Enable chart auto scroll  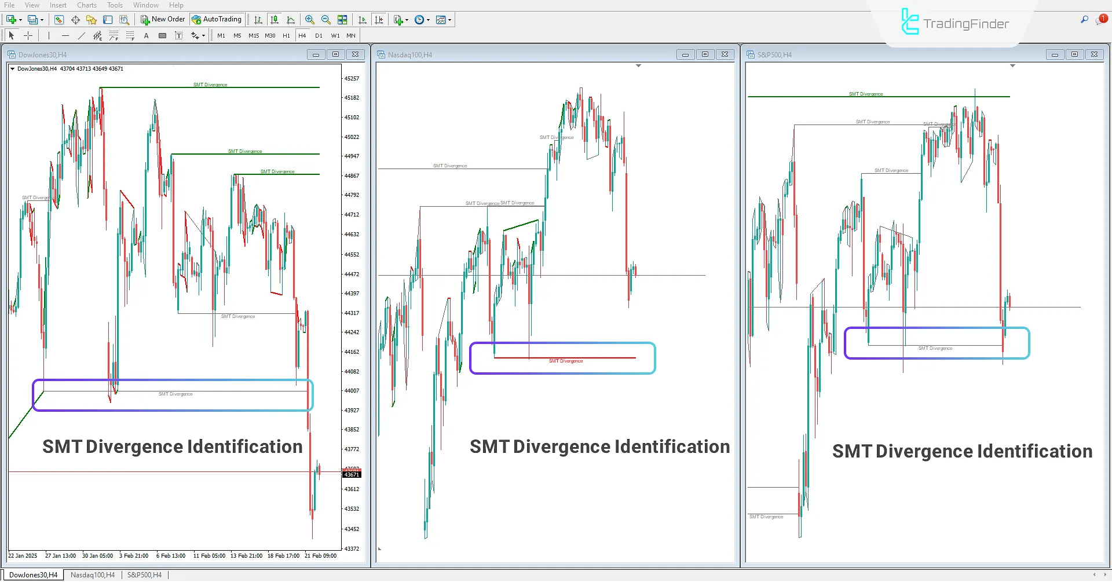[363, 19]
